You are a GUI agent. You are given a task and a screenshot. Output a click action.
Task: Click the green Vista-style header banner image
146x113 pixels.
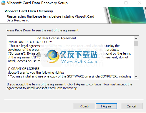(x=125, y=15)
